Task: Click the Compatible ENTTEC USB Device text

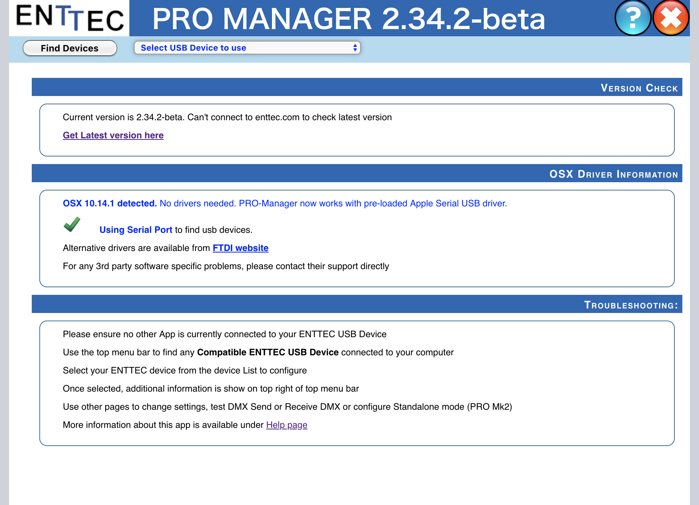Action: tap(268, 352)
